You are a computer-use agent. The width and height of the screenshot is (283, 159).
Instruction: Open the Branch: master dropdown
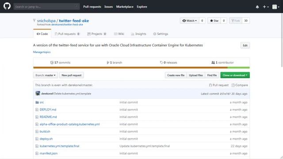point(46,75)
